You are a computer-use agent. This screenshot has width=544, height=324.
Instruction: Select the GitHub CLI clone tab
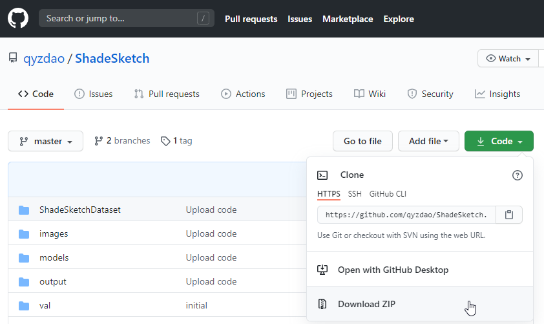point(388,194)
